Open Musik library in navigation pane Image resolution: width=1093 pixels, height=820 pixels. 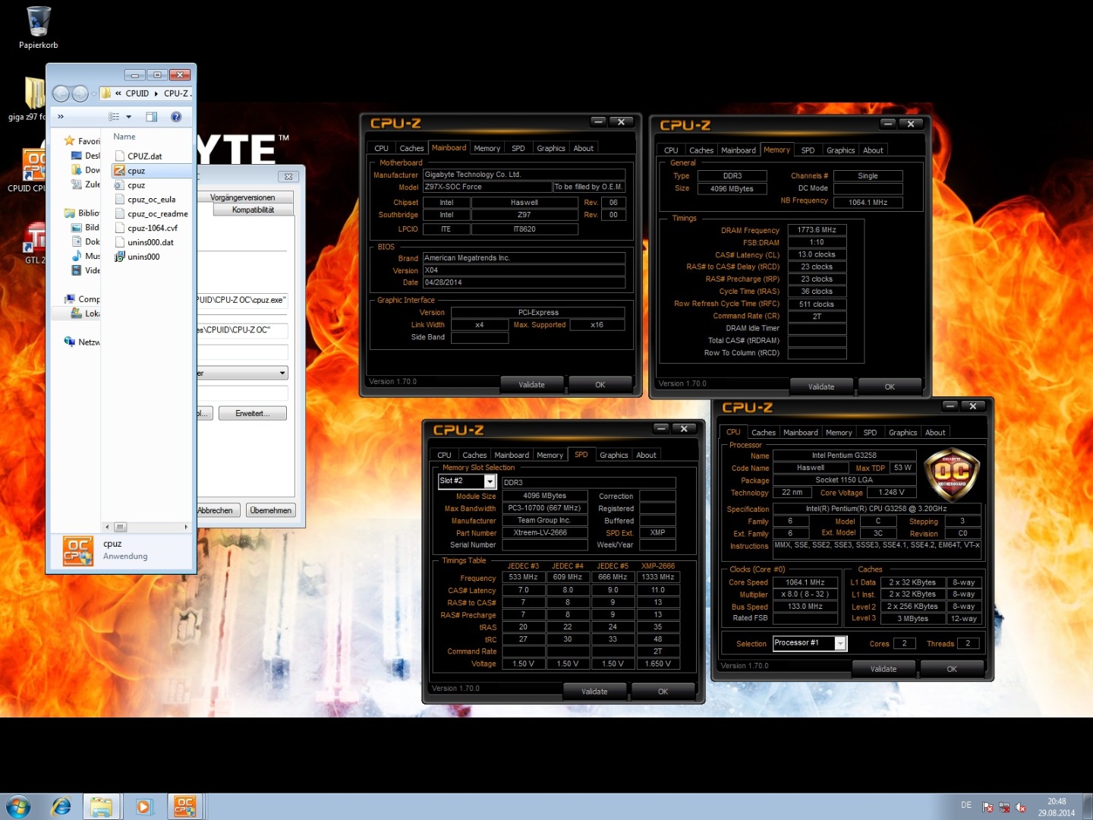pyautogui.click(x=86, y=256)
